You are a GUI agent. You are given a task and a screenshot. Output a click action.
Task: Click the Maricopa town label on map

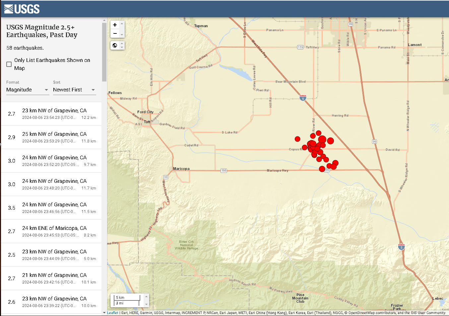(x=181, y=169)
